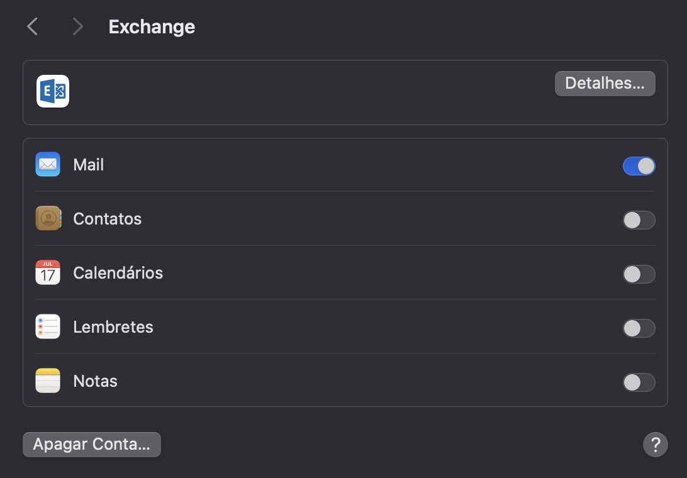Select the Calendários row label
This screenshot has height=478, width=687.
pos(118,273)
